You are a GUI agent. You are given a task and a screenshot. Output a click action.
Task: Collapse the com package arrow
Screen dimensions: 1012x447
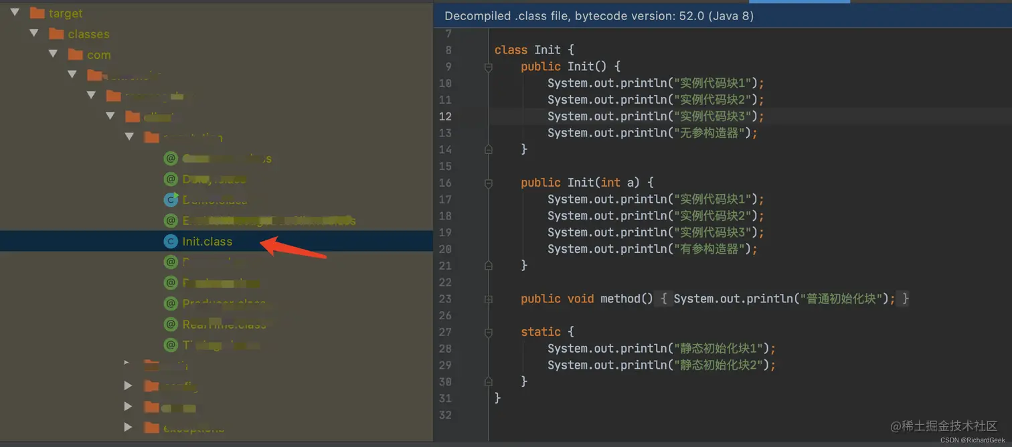(x=53, y=54)
